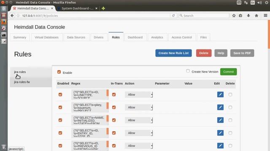Edit the SELECT ID ENTRY_ID rule

[220, 133]
